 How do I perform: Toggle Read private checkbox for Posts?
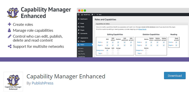(x=176, y=42)
